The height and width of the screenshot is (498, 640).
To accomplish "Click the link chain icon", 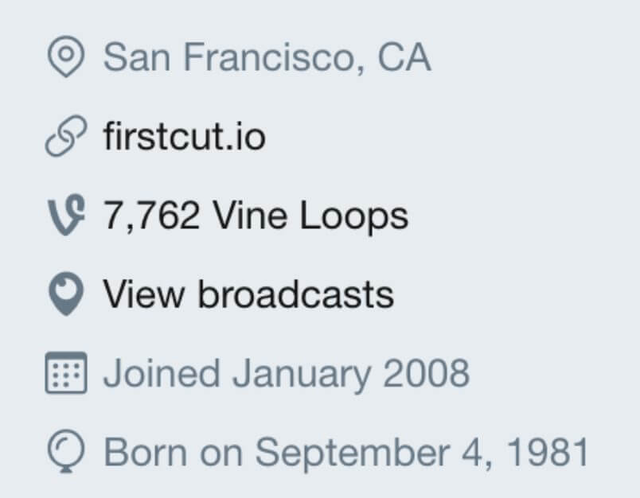I will coord(65,138).
